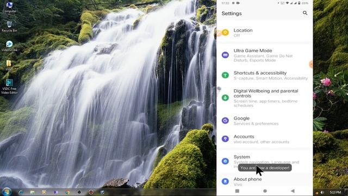Tap the Android recent apps square button
Image resolution: width=348 pixels, height=196 pixels.
pos(237,191)
